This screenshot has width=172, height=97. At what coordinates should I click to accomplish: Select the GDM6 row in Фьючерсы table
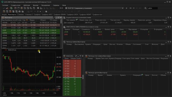pos(31,35)
